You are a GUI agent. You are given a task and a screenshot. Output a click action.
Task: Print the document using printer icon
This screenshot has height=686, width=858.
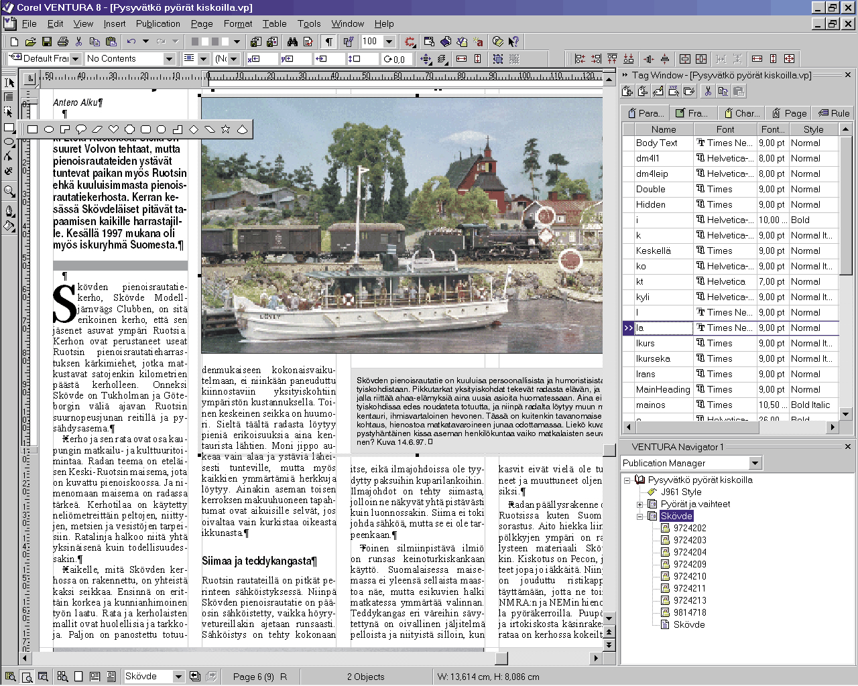(63, 41)
